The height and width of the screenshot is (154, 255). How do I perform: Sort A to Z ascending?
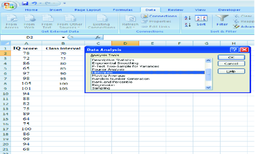(x=188, y=18)
